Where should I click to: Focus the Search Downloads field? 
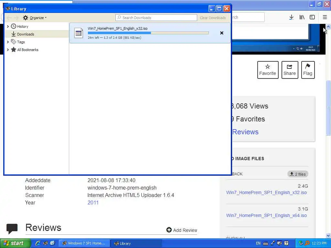tap(156, 18)
